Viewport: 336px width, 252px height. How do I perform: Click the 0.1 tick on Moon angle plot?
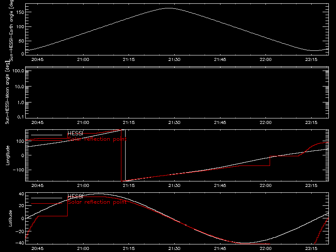[21, 117]
